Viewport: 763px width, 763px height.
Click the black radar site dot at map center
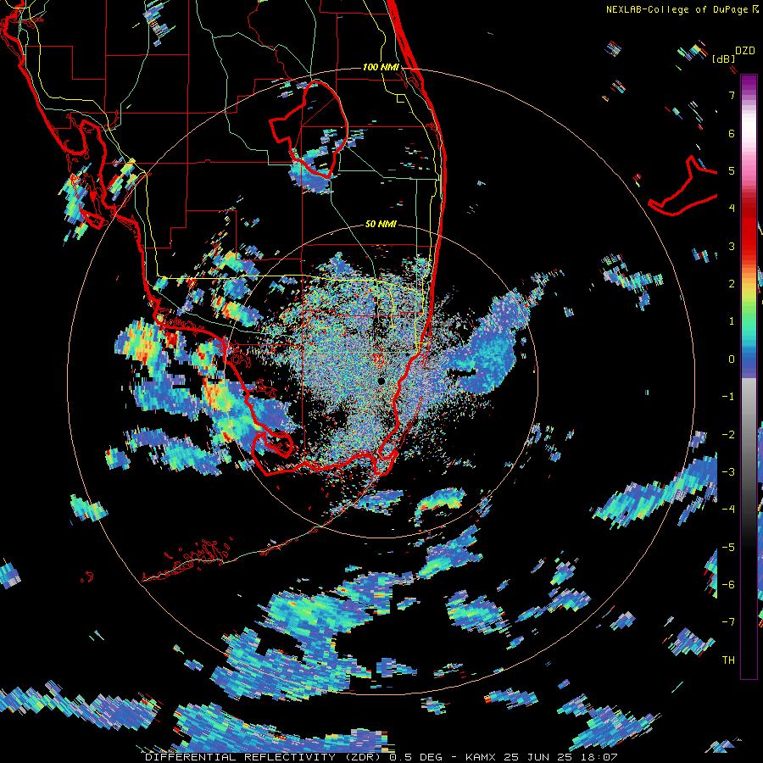coord(381,381)
